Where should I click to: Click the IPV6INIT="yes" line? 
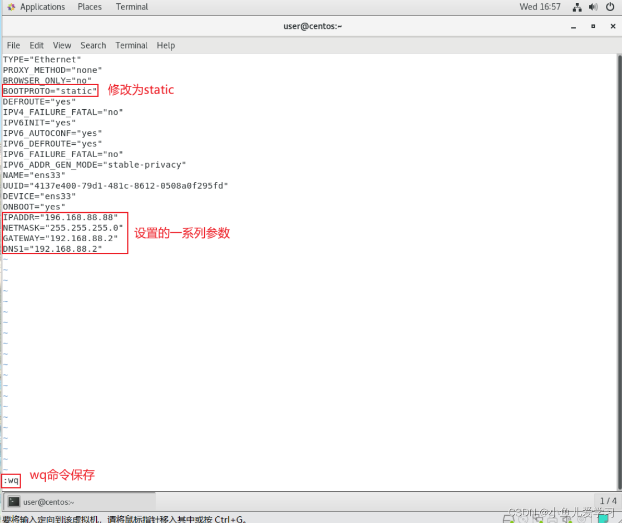coord(40,123)
